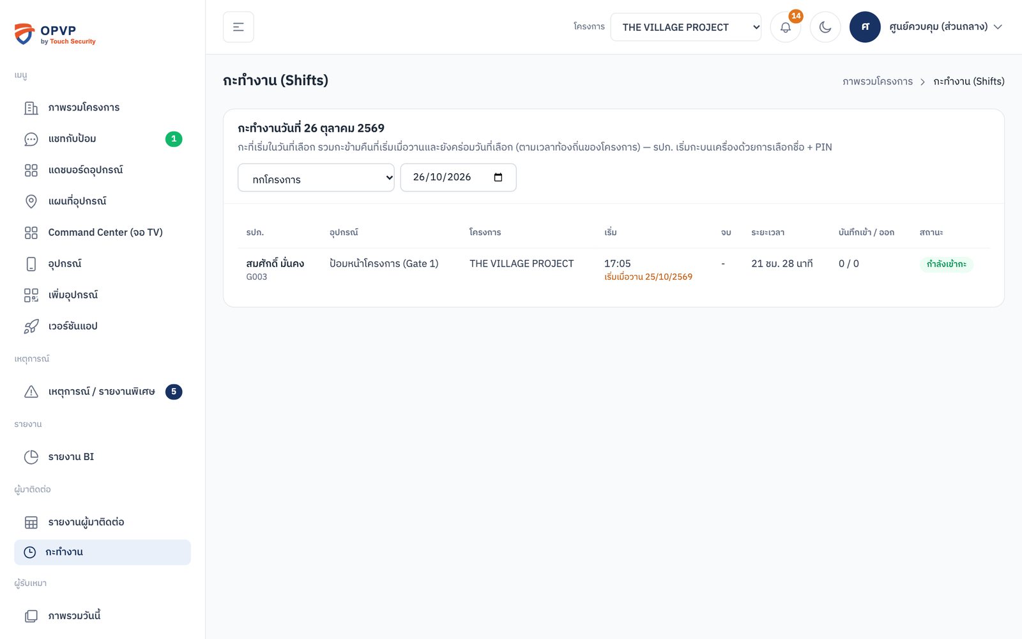
Task: Click the เพิ่มอุปกรณ์ QR icon
Action: pos(31,295)
